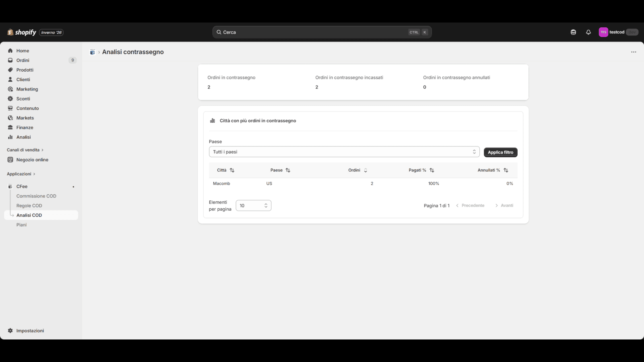Click the Sconti discount icon

pos(10,99)
